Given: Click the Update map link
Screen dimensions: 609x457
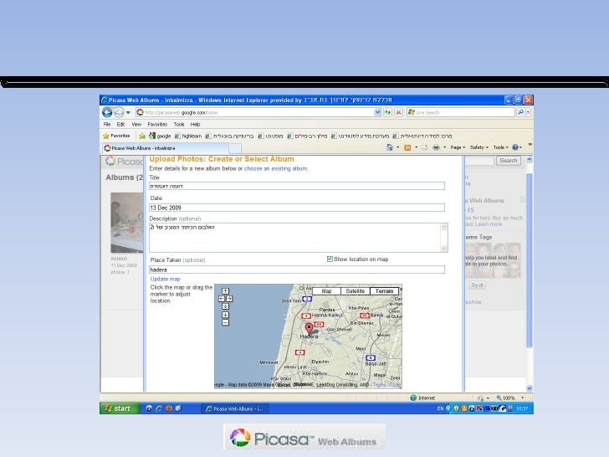Looking at the screenshot, I should coord(166,279).
